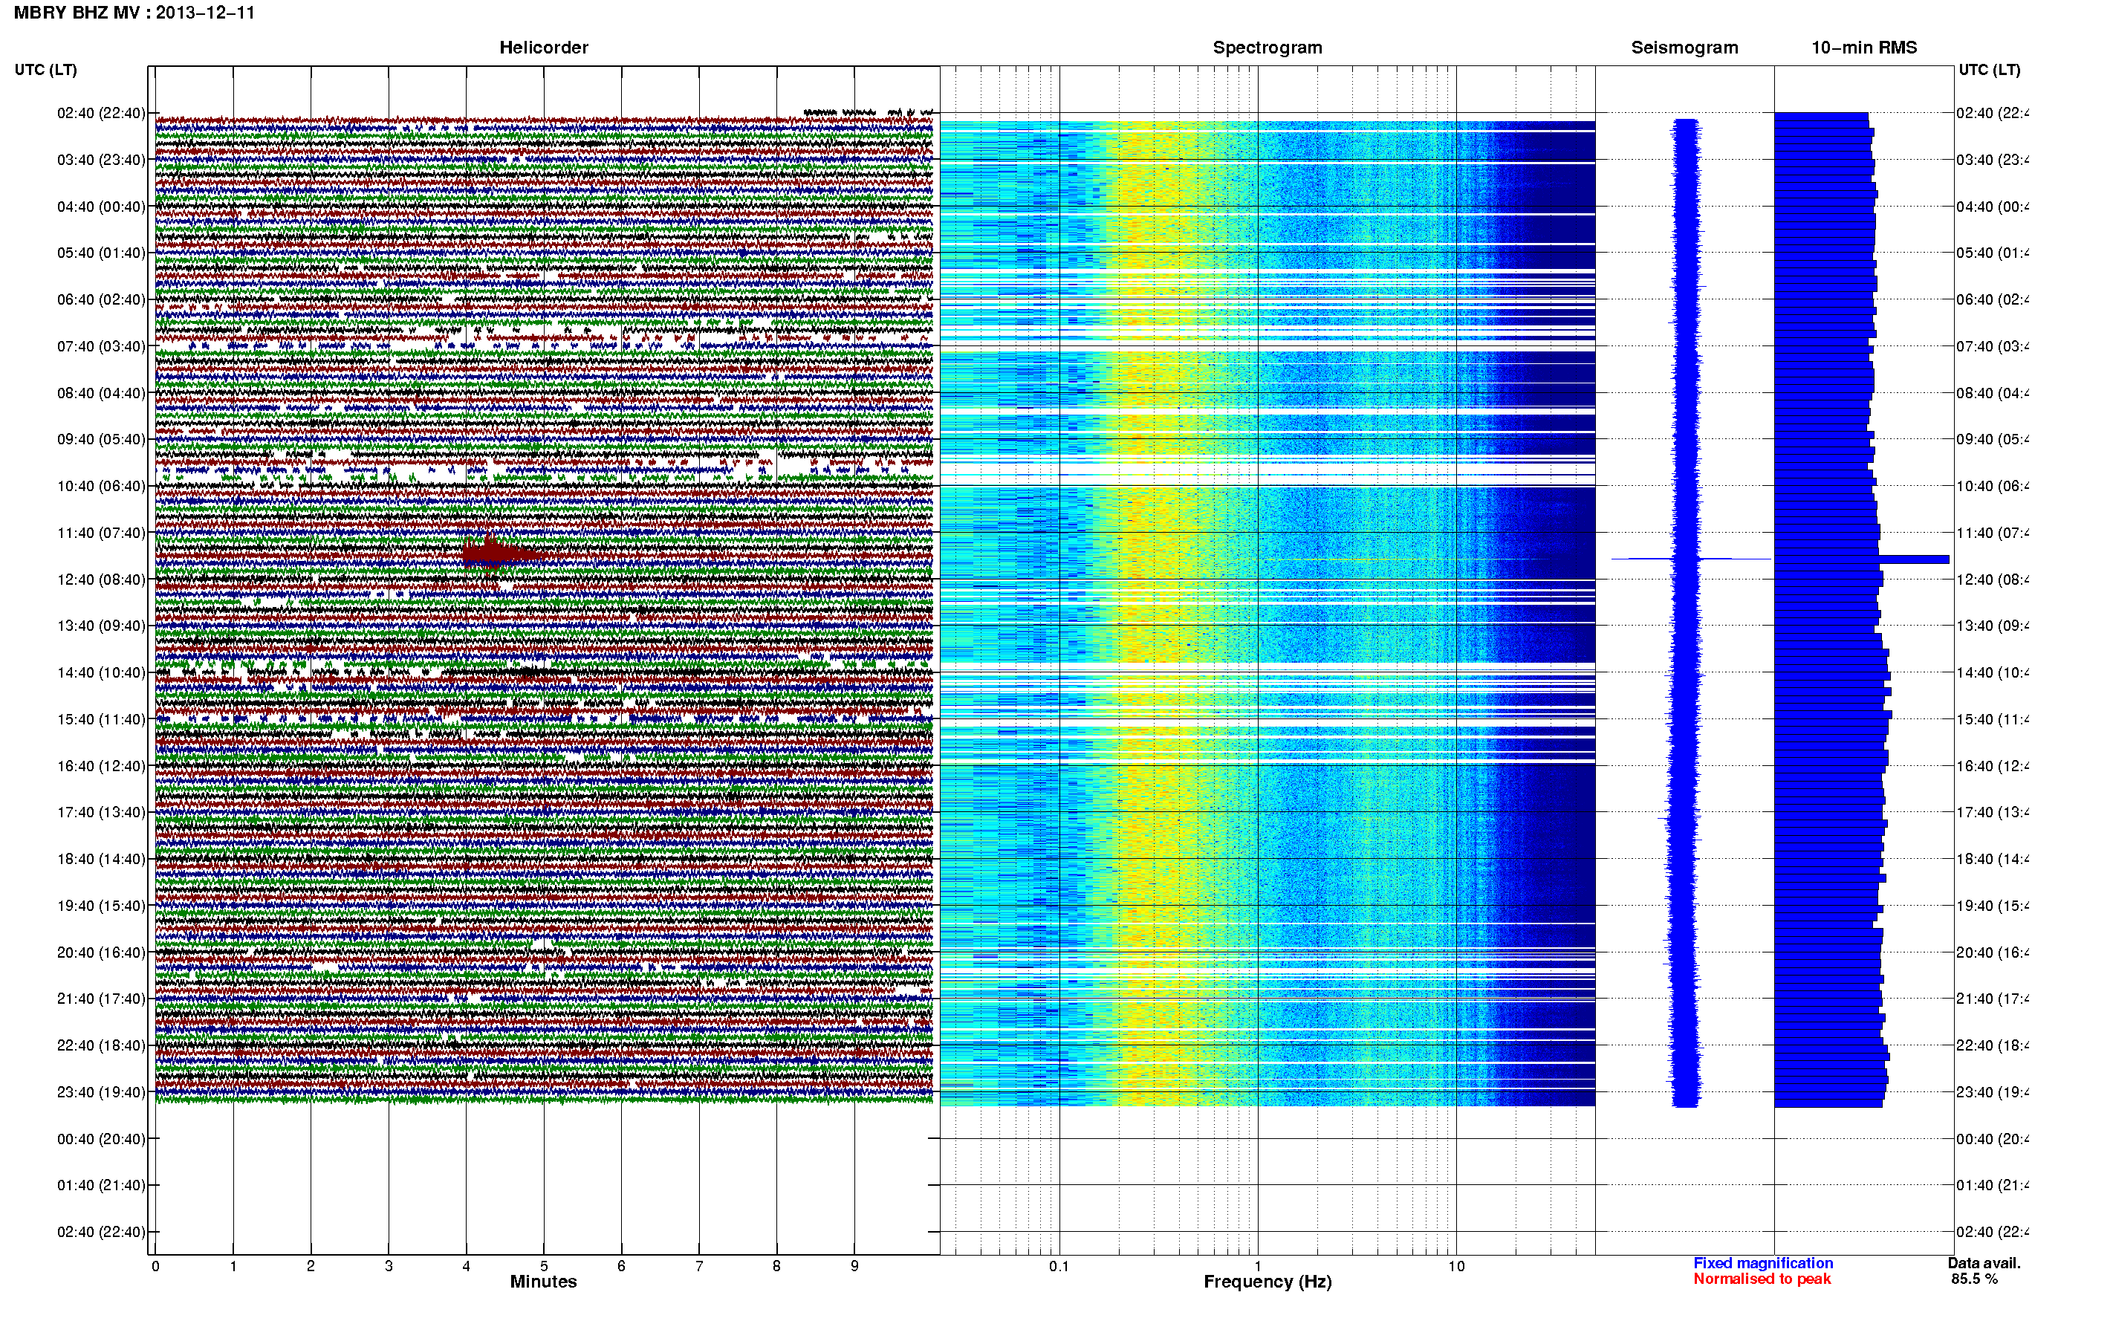
Task: Click the '04:40 (00:40)' left time label
Action: [101, 207]
